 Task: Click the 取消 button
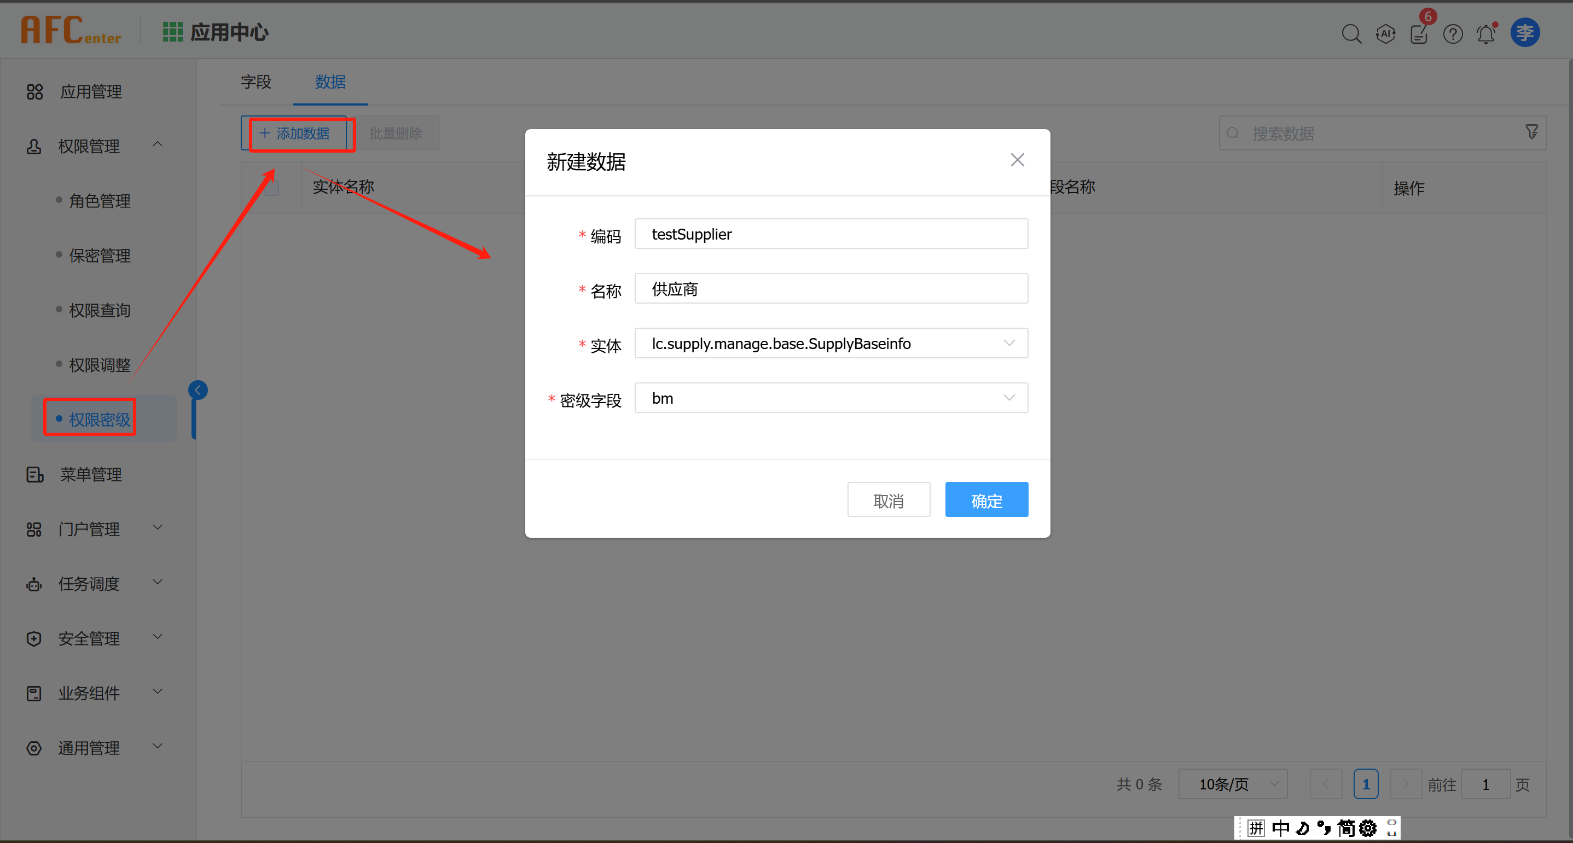coord(888,500)
